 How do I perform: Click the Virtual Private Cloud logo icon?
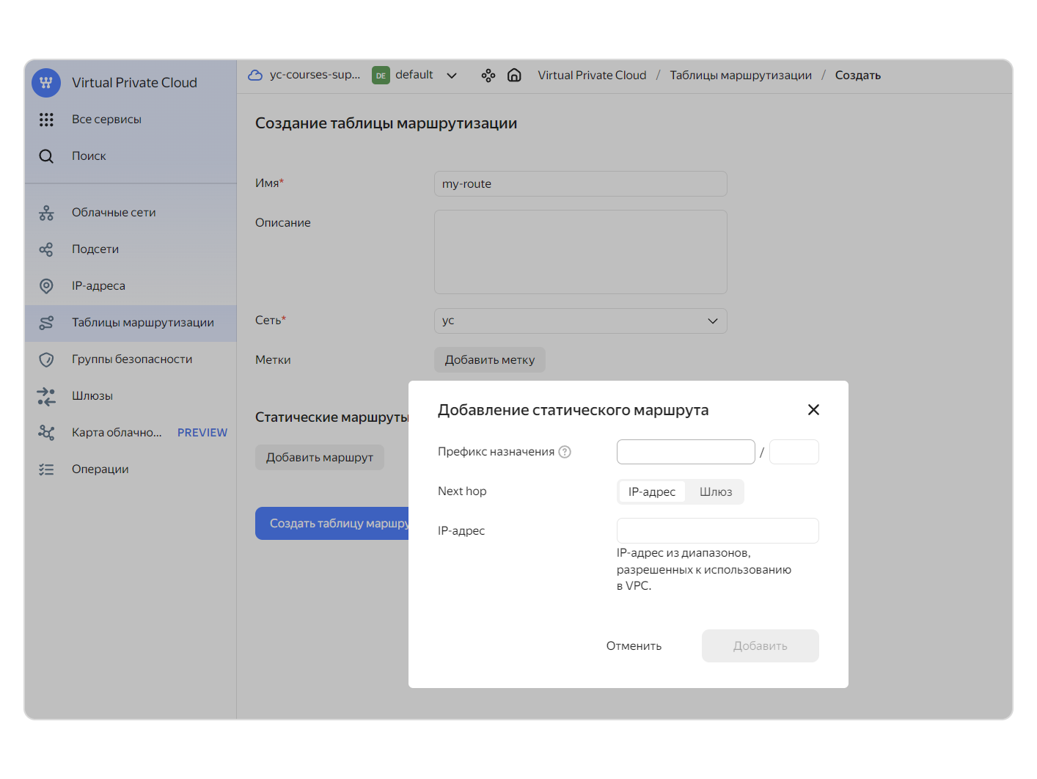(46, 83)
